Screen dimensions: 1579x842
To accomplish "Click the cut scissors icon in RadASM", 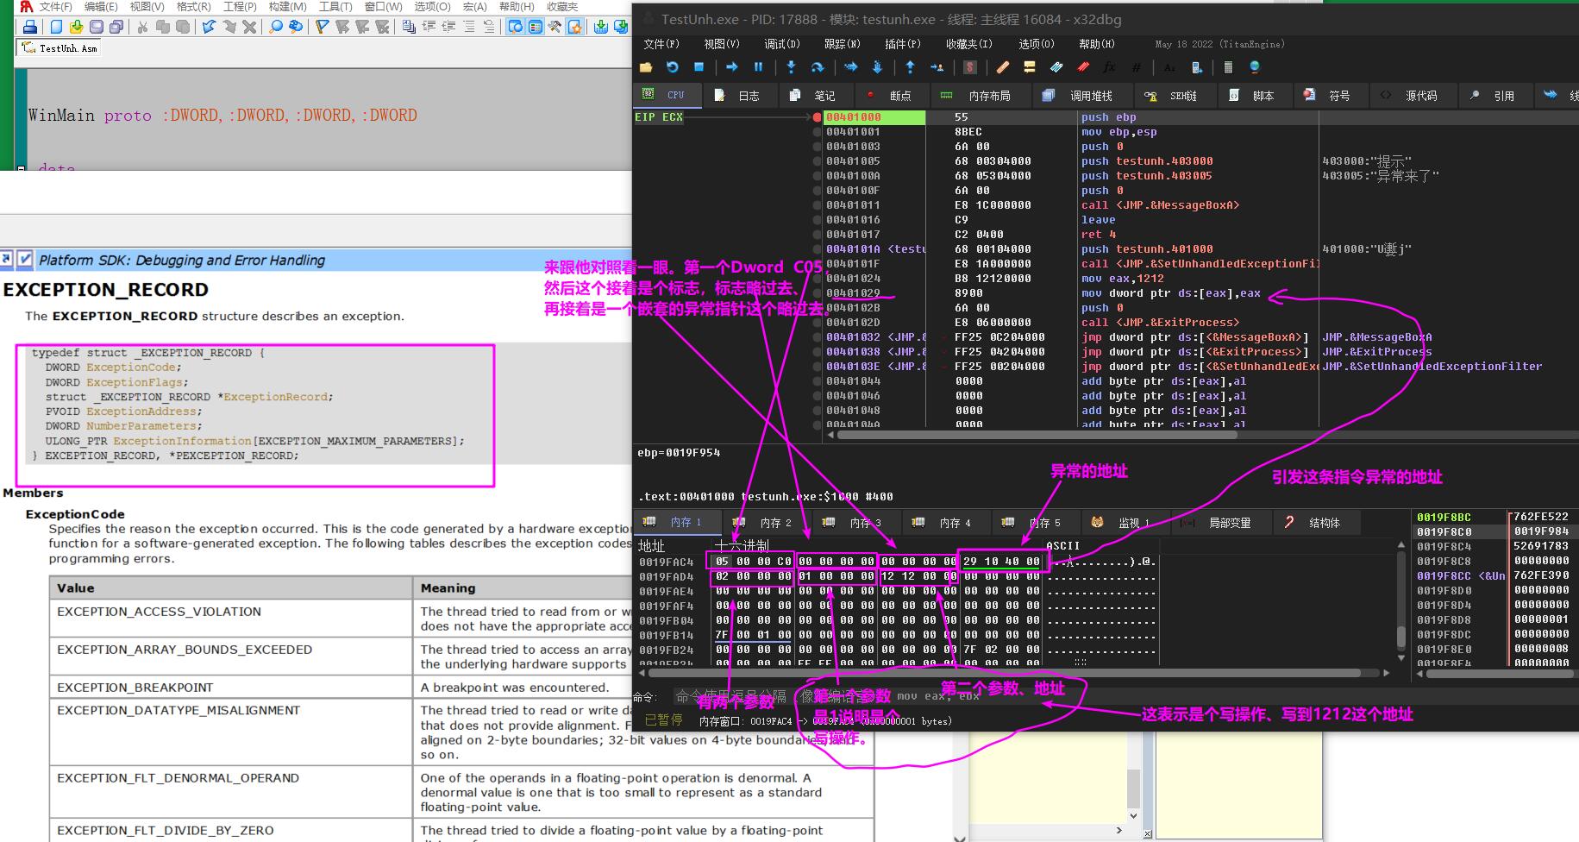I will [143, 27].
